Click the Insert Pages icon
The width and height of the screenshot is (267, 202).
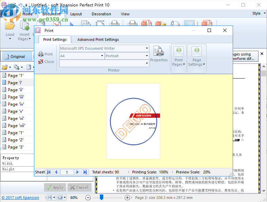(x=25, y=26)
